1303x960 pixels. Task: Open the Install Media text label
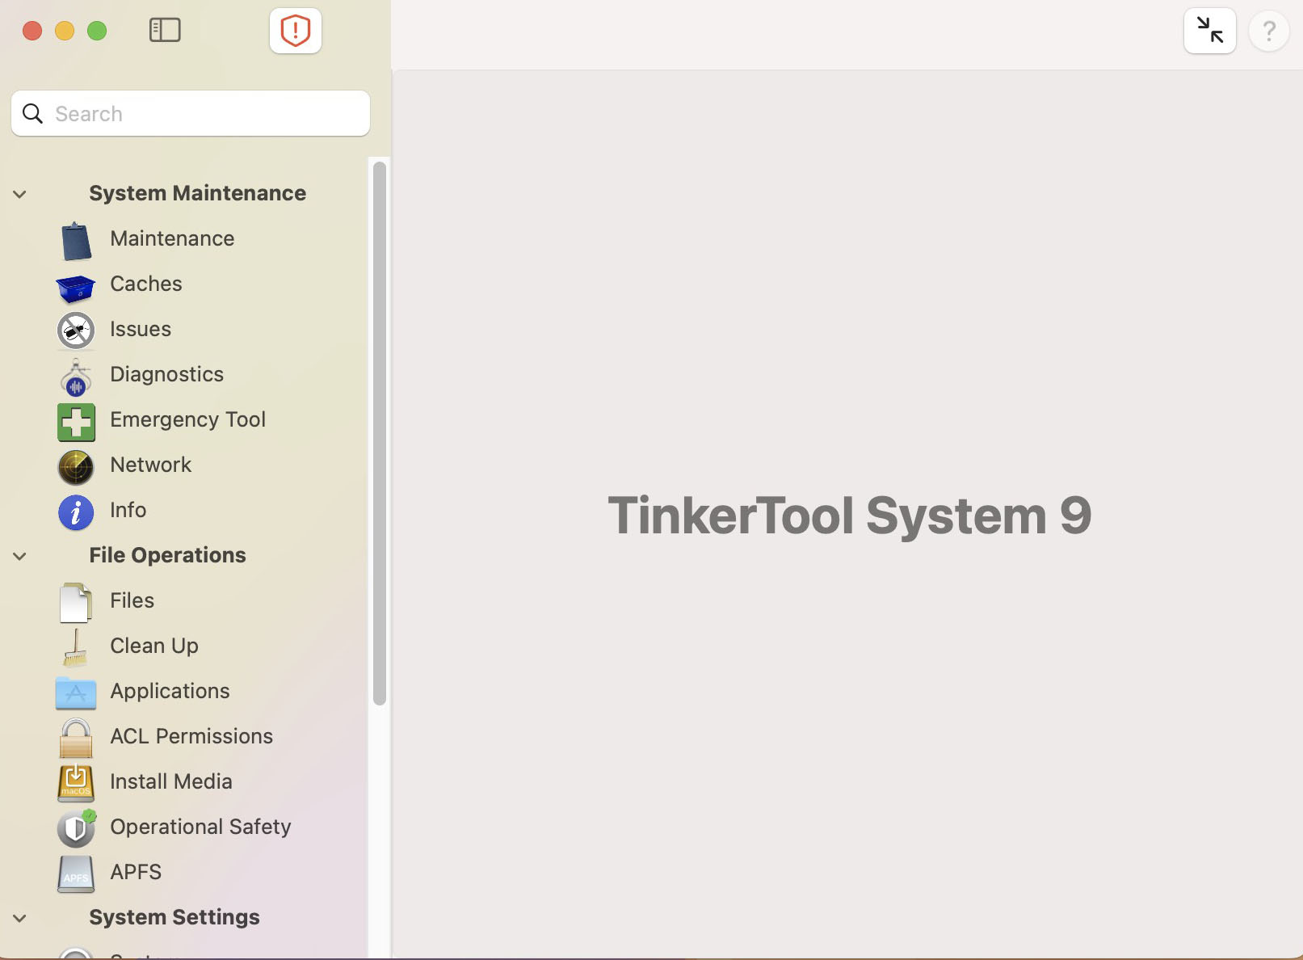pyautogui.click(x=171, y=781)
